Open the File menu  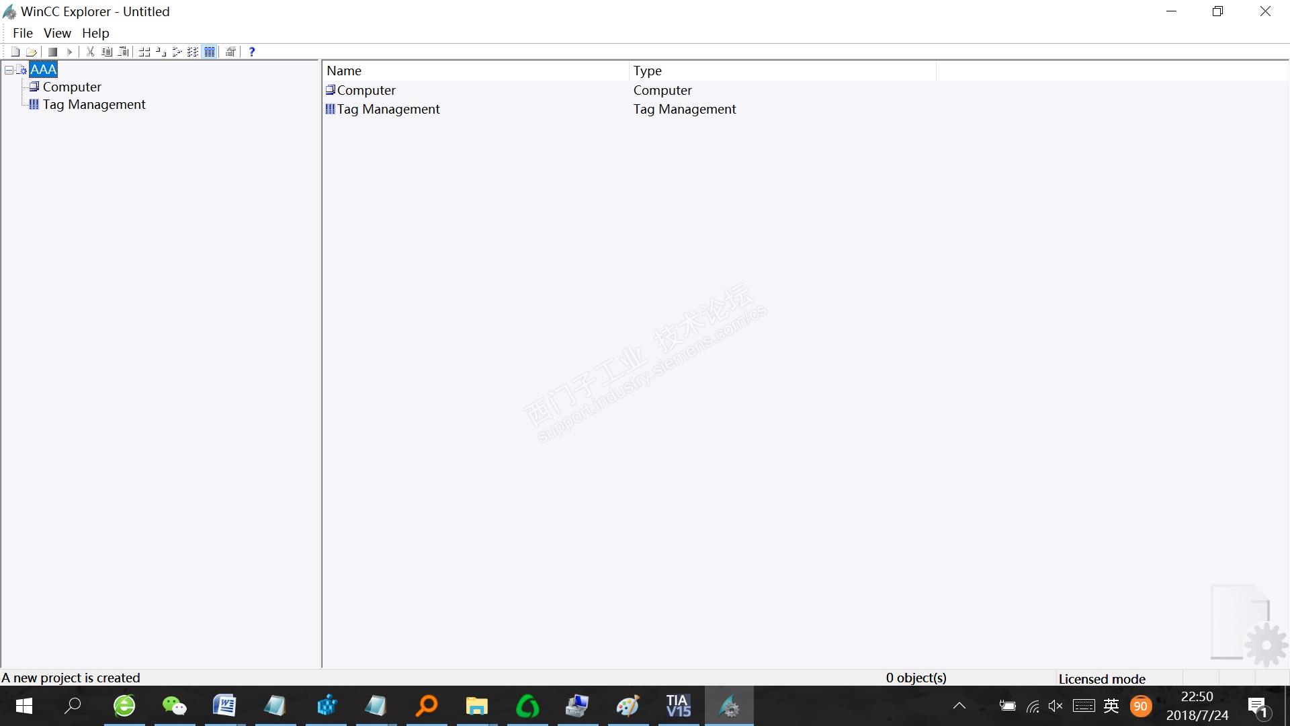pos(22,33)
